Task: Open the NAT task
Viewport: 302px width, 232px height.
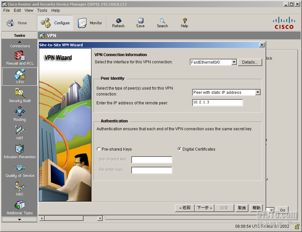Action: 20,133
